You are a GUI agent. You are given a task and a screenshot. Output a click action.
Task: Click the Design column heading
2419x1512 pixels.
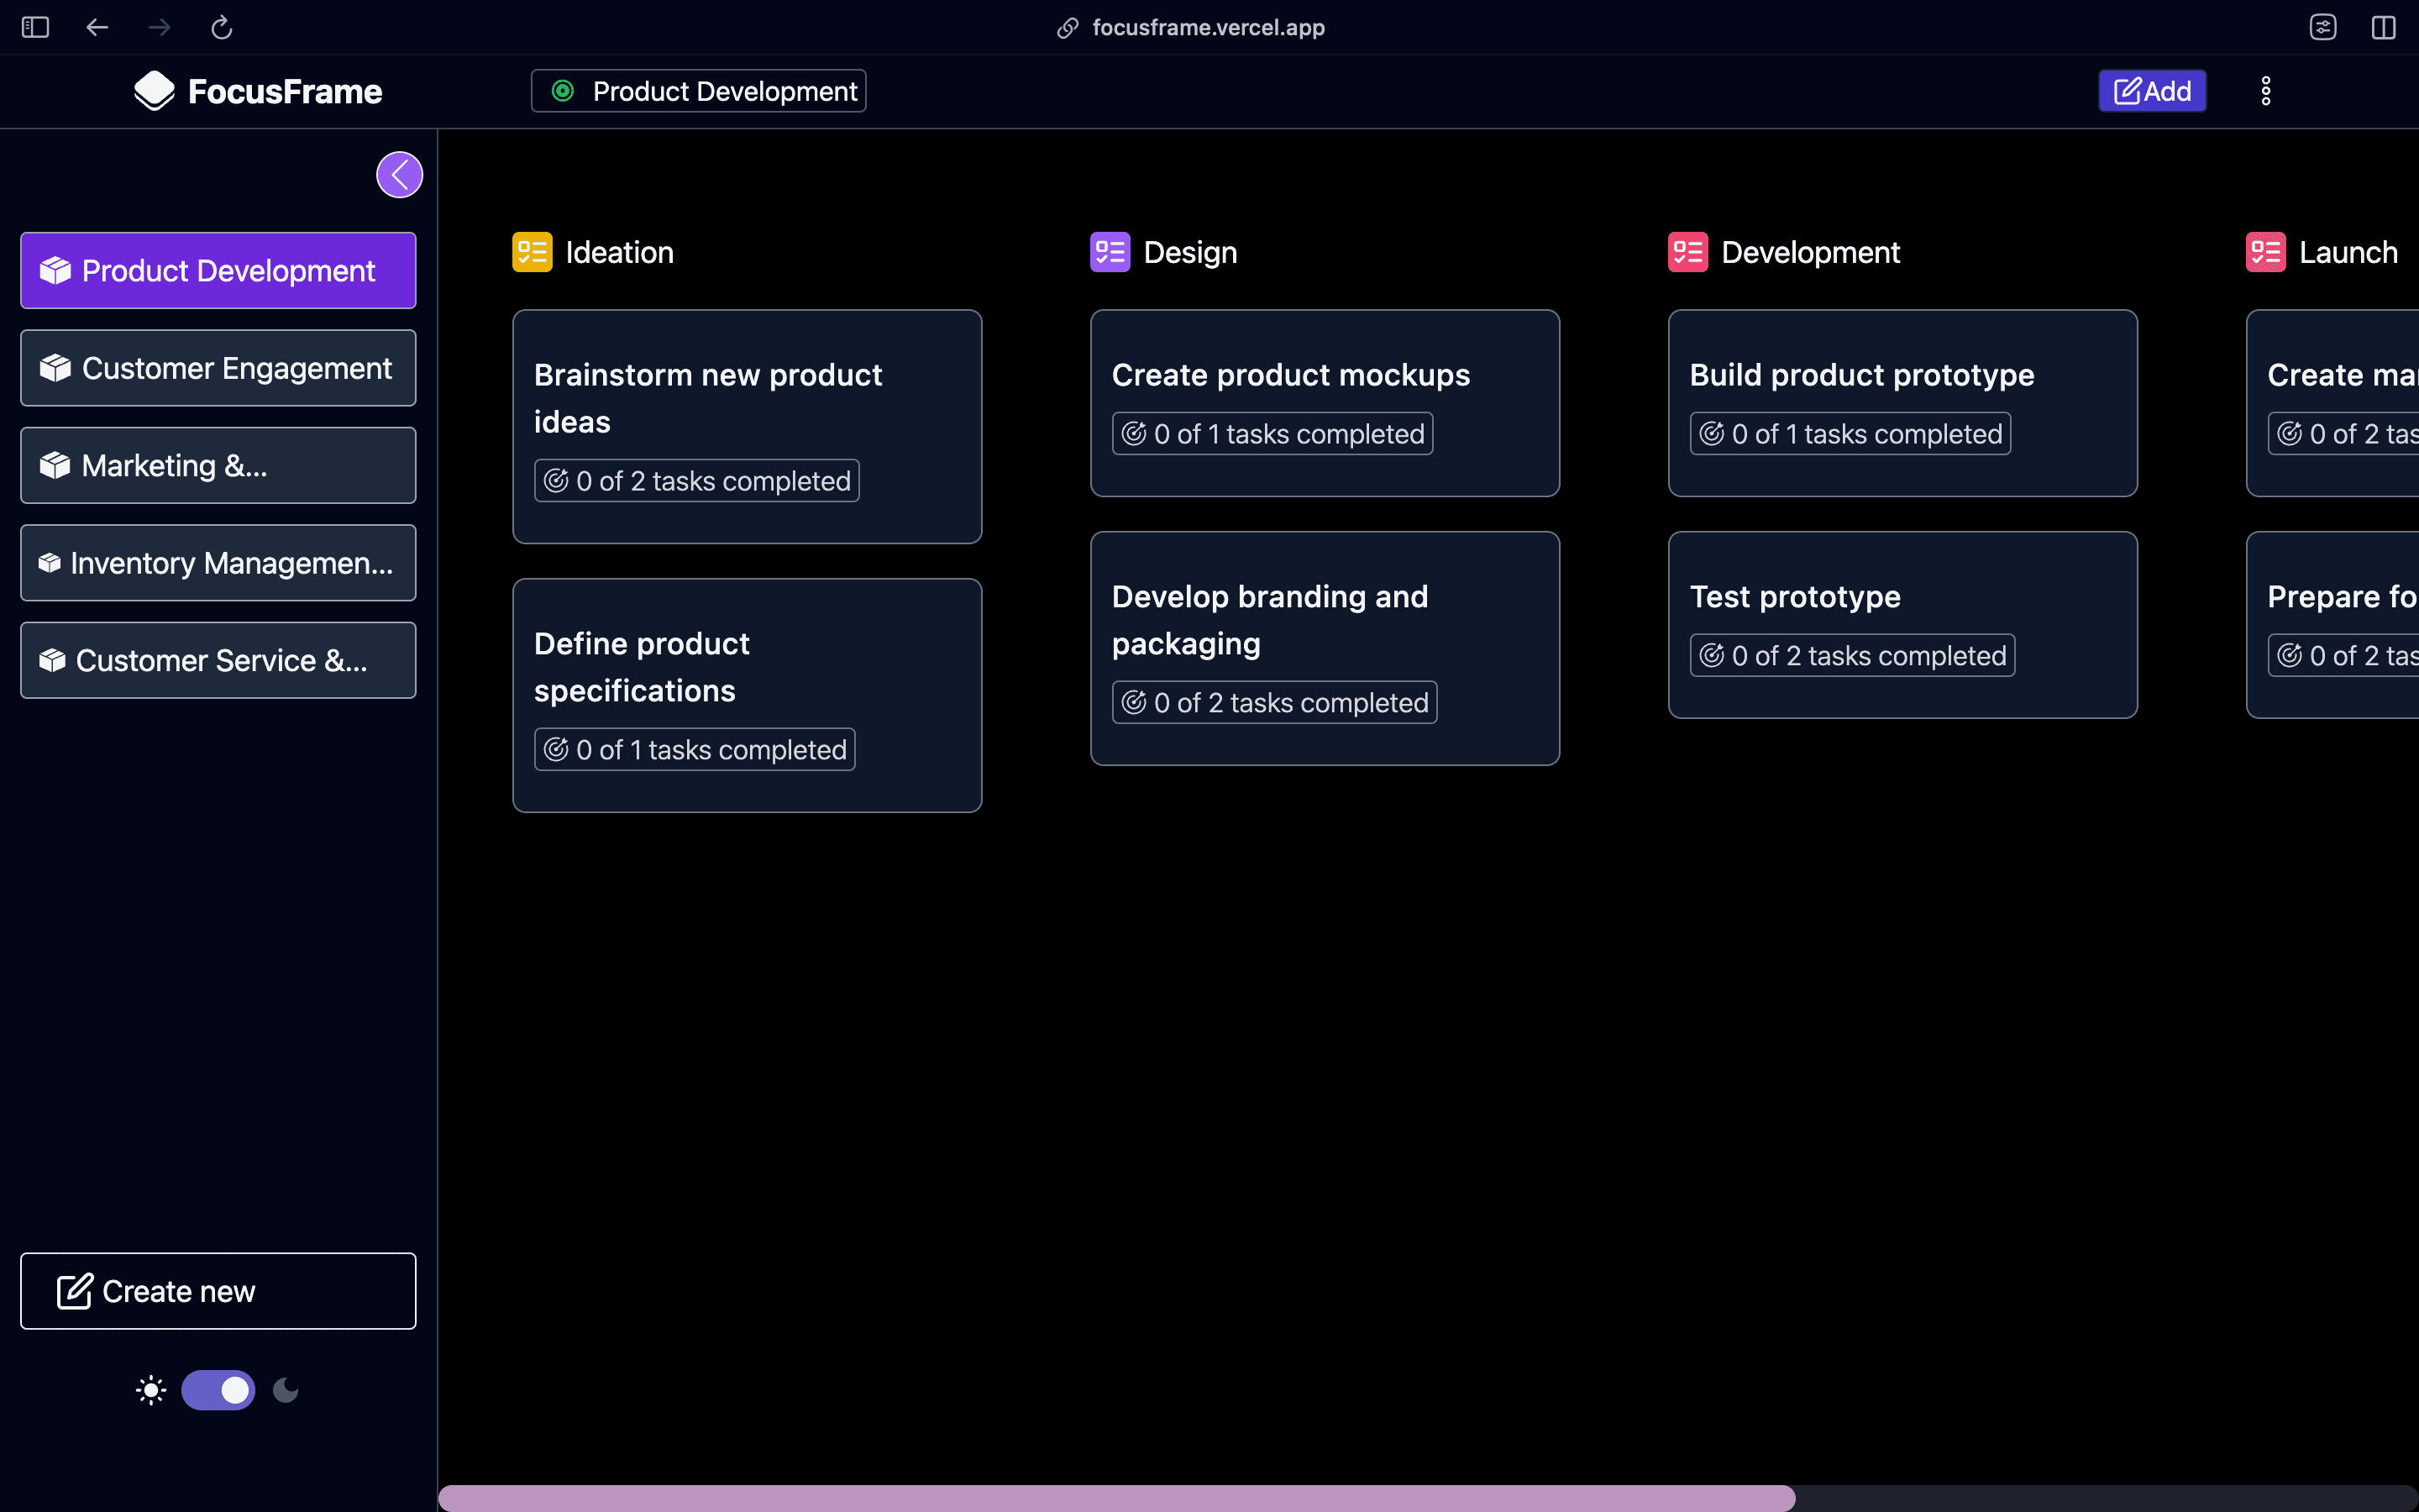(1190, 252)
